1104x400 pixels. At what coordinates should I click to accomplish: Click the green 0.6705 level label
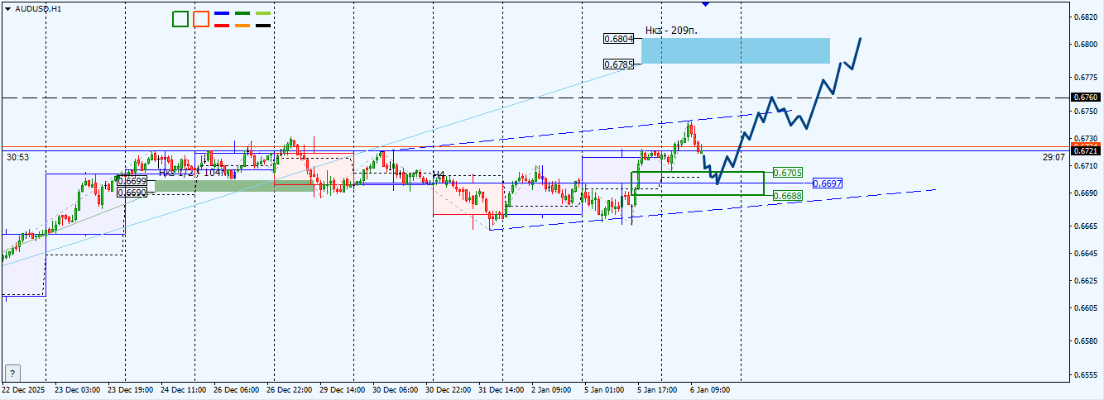point(788,173)
